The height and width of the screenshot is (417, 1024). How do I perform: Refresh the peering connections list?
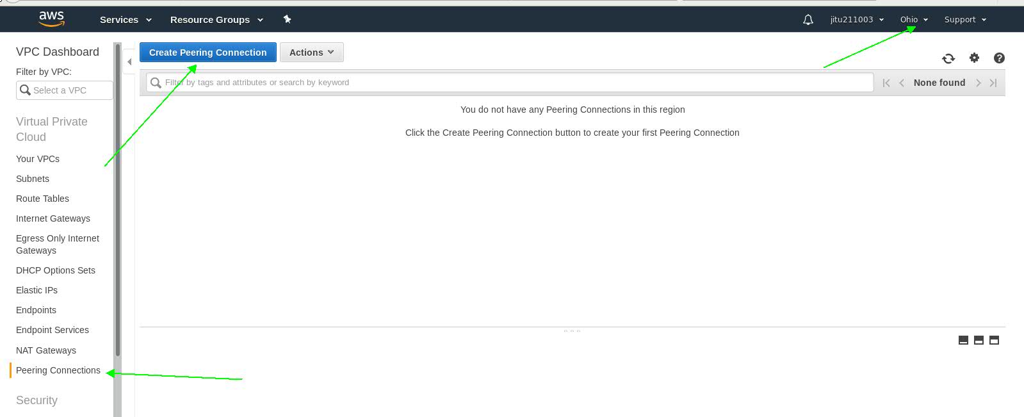coord(948,58)
